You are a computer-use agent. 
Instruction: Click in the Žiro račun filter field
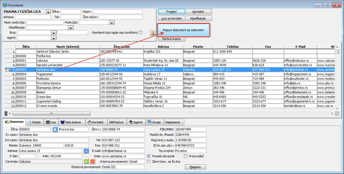point(121,17)
